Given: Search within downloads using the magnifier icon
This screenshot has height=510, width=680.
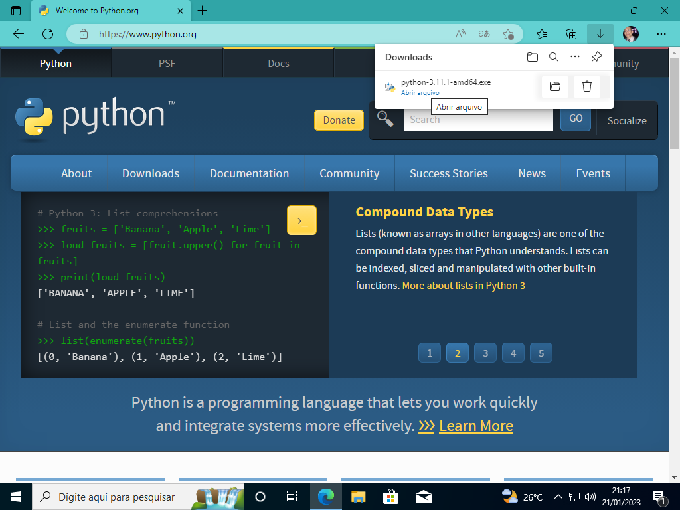Looking at the screenshot, I should 554,57.
